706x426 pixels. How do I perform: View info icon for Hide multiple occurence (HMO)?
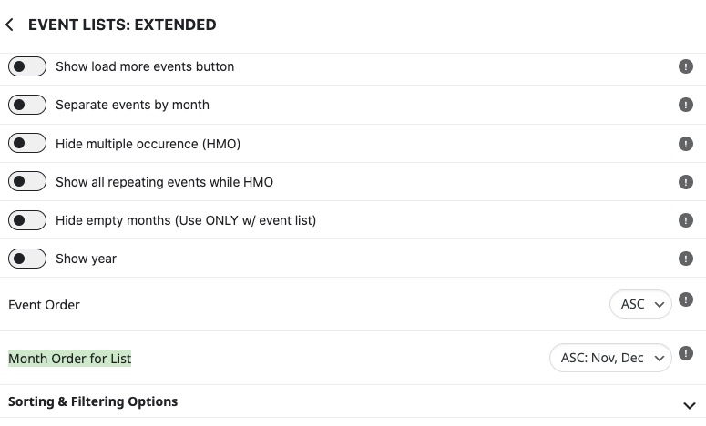pyautogui.click(x=685, y=144)
